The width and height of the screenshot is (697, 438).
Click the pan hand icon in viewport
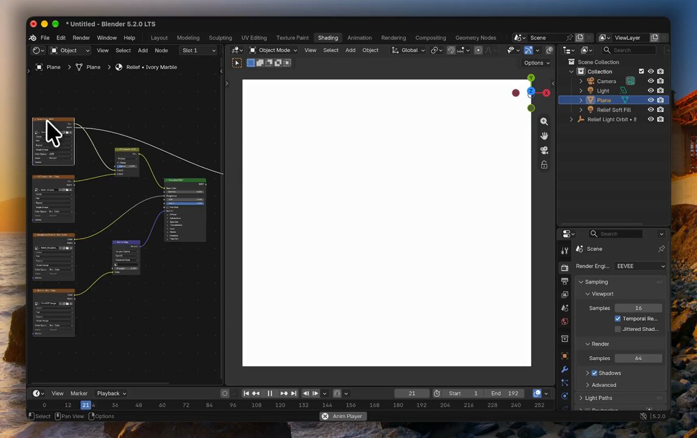(544, 136)
